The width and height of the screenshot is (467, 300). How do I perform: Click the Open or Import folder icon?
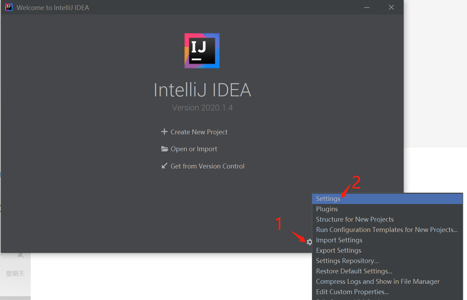(164, 149)
